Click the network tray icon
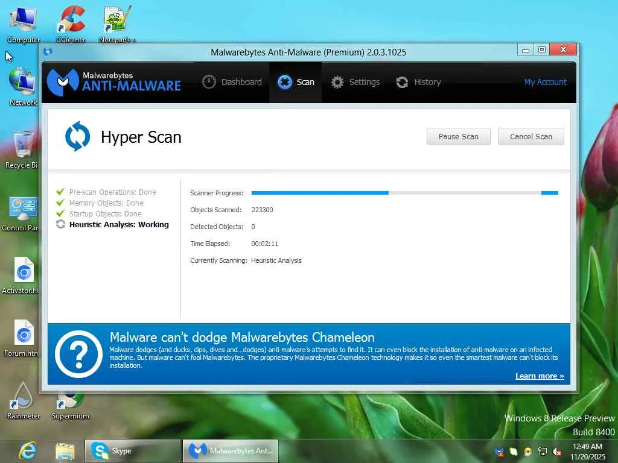The width and height of the screenshot is (618, 463). point(543,452)
